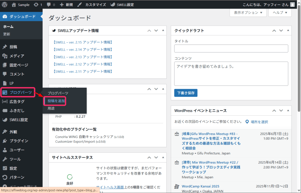Click the 広告タグ [ad] icon

click(x=5, y=102)
